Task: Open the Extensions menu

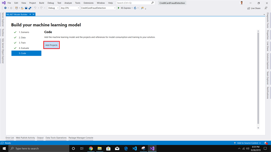Action: (x=88, y=3)
